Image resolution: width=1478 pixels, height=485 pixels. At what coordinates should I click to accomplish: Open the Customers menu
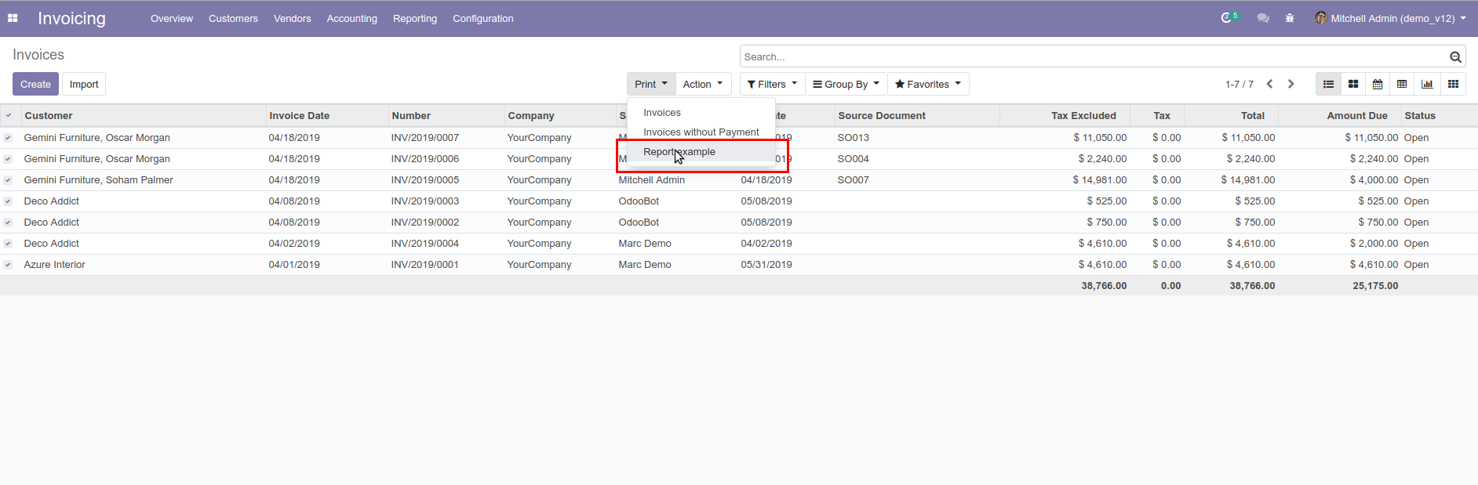coord(233,18)
